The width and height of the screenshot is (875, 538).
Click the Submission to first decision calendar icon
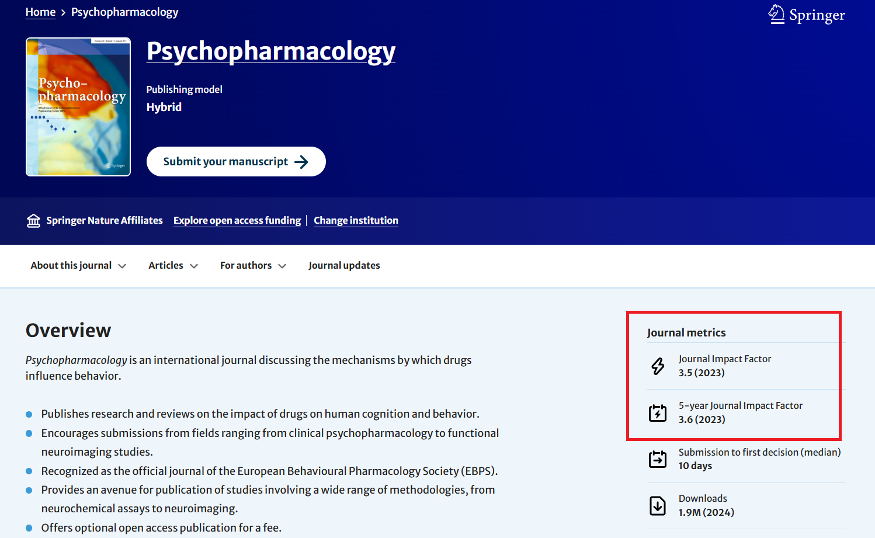pyautogui.click(x=658, y=459)
